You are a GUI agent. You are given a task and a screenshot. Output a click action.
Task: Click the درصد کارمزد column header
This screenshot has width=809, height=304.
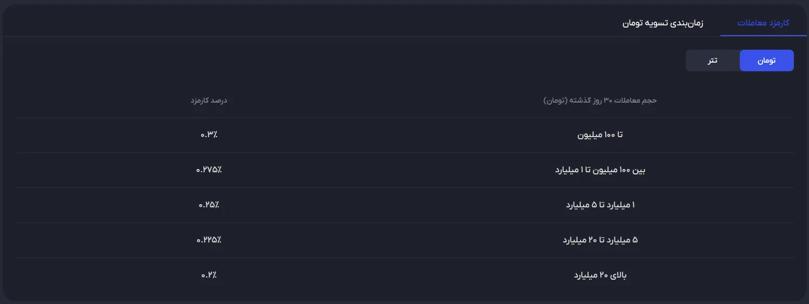[209, 100]
